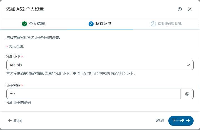200x130 pixels.
Task: Switch to the 个人信息 step tab
Action: tap(33, 24)
